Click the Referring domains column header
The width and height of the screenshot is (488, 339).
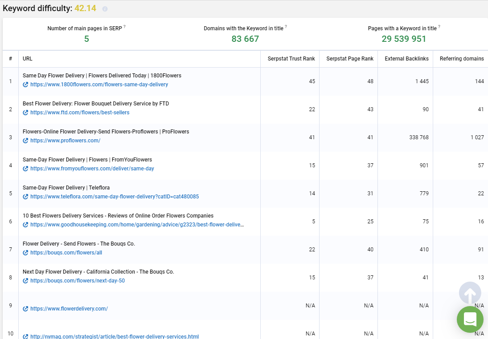coord(462,59)
